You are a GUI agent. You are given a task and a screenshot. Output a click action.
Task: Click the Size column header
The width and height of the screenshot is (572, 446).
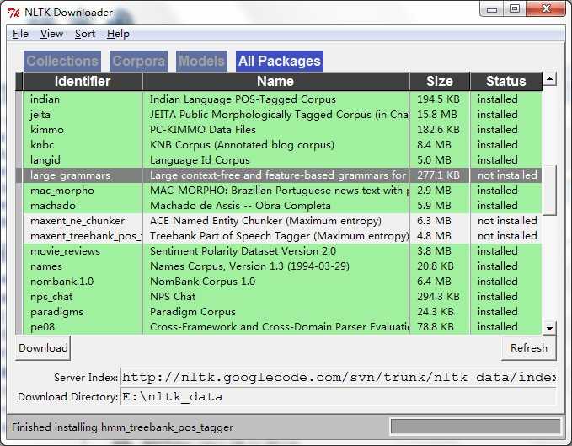[440, 81]
